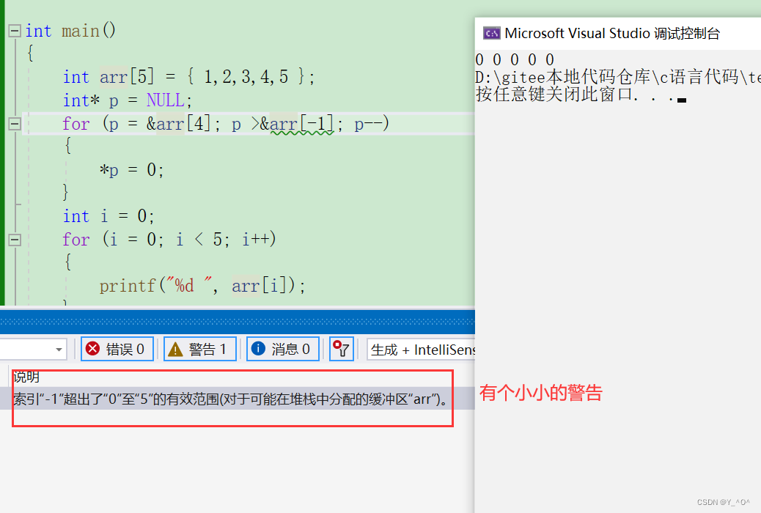Viewport: 761px width, 513px height.
Task: Open the 生成 + IntelliSense dropdown
Action: tap(422, 350)
